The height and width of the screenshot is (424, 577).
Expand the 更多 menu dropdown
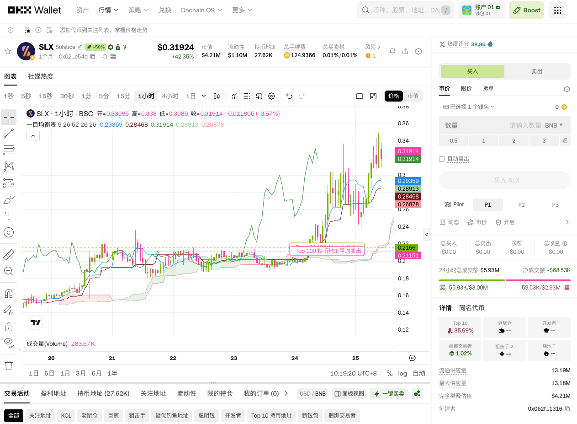243,10
